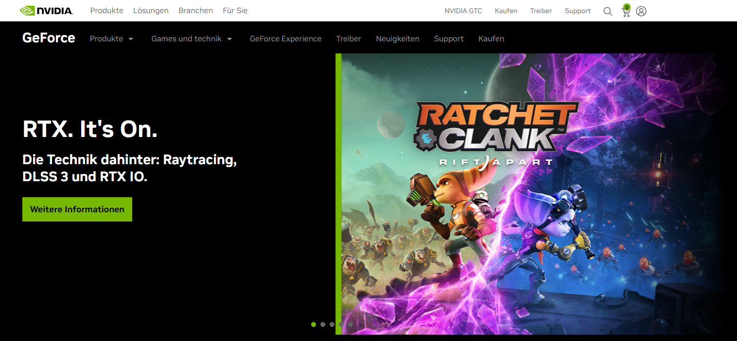Click Treiber in the top header
The height and width of the screenshot is (341, 737).
coord(541,11)
